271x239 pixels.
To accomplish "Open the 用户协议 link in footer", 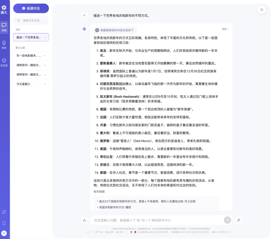I will 99,232.
